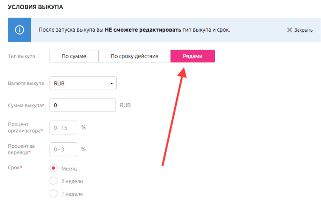This screenshot has height=206, width=321.
Task: Click the Тип выкупа label
Action: coord(22,56)
